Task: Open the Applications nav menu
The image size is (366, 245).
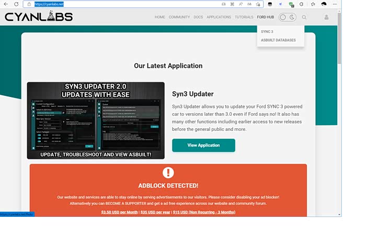Action: (219, 17)
